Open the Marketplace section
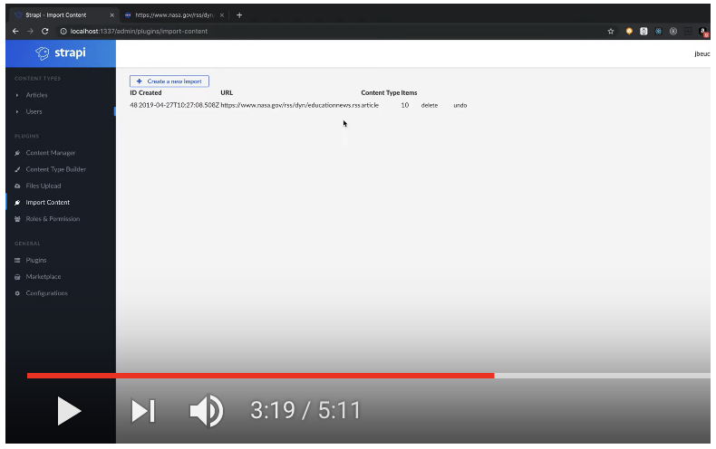The width and height of the screenshot is (716, 449). (44, 276)
